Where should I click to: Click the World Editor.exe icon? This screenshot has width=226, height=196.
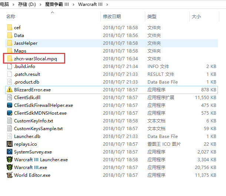click(10, 175)
